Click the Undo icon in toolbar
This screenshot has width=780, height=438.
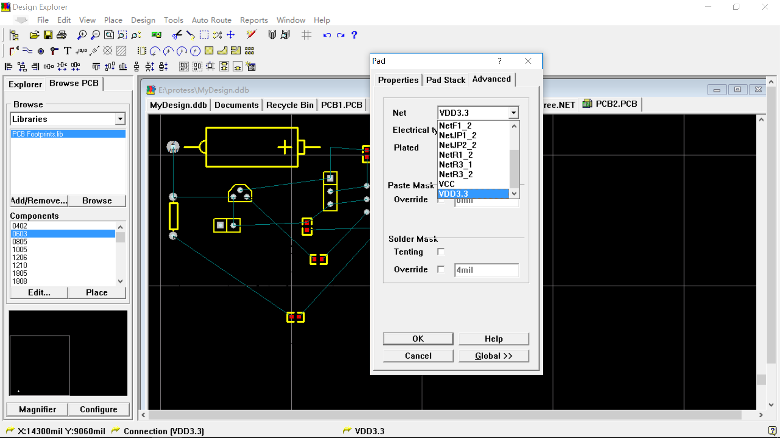pos(327,35)
